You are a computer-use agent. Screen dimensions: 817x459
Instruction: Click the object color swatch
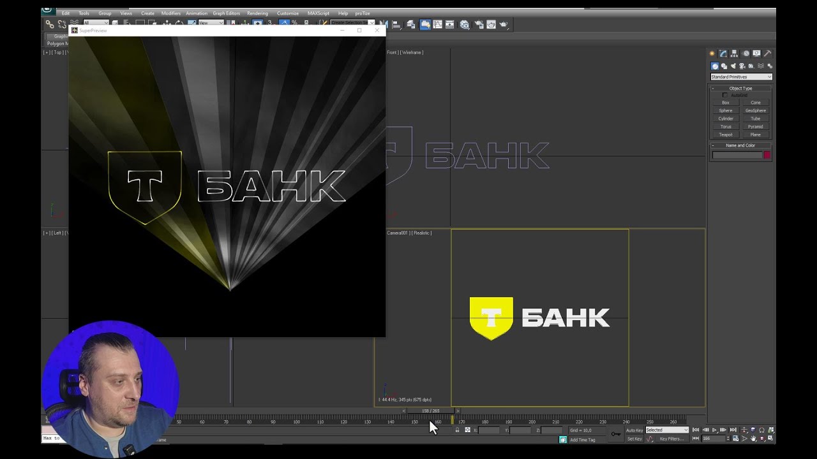click(x=767, y=155)
